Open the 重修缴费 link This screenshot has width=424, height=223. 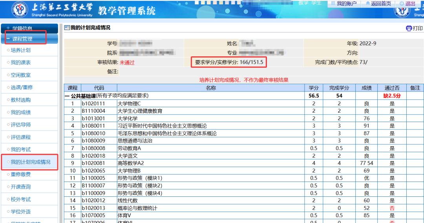click(20, 174)
